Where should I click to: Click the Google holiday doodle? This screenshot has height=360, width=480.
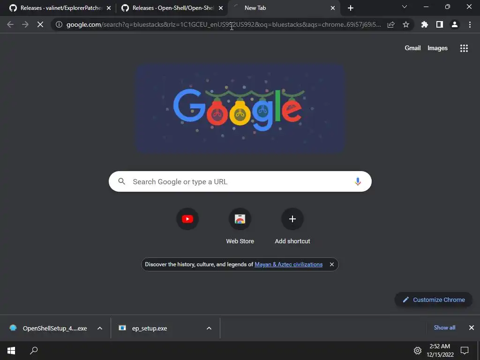pyautogui.click(x=240, y=109)
